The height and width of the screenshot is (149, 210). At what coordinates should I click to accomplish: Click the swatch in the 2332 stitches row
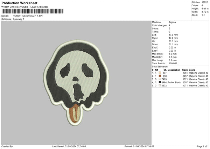(x=160, y=85)
